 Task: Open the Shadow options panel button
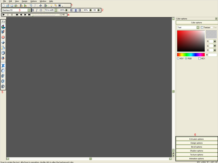click(197, 151)
